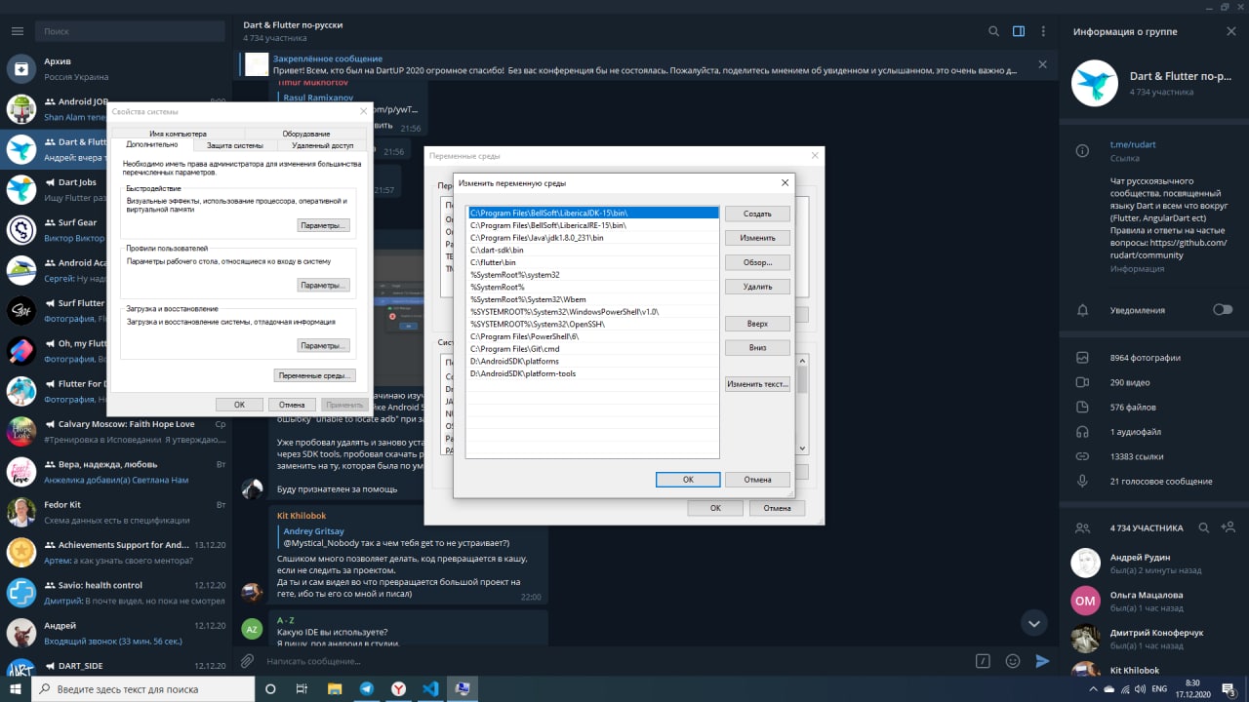The width and height of the screenshot is (1249, 702).
Task: Click OK in the Переменные среды window
Action: pos(714,508)
